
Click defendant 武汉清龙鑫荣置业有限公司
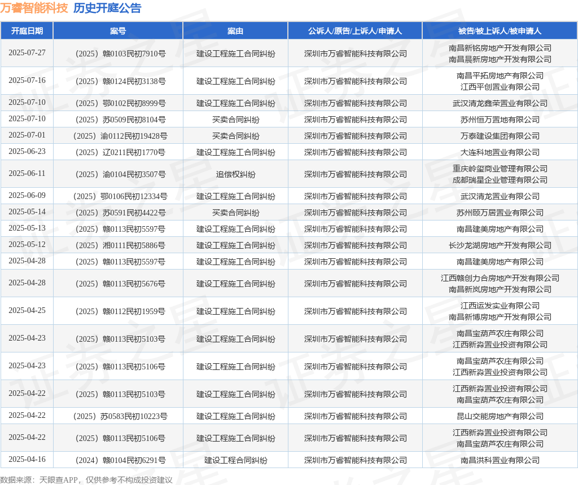pyautogui.click(x=500, y=103)
